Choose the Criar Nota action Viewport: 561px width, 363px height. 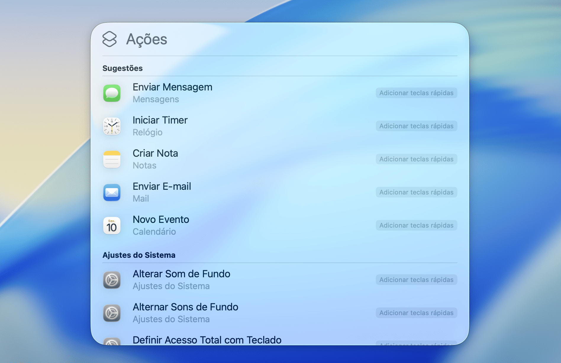click(155, 154)
